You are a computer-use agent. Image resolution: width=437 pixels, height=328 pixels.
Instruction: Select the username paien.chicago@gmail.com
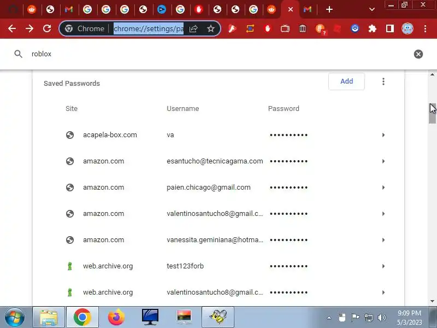coord(209,188)
